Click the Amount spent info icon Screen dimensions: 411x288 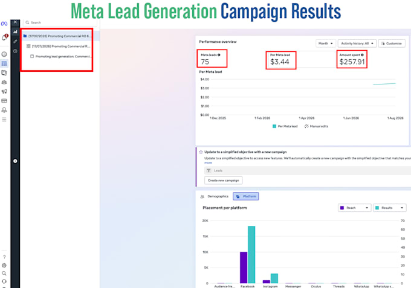click(x=362, y=55)
